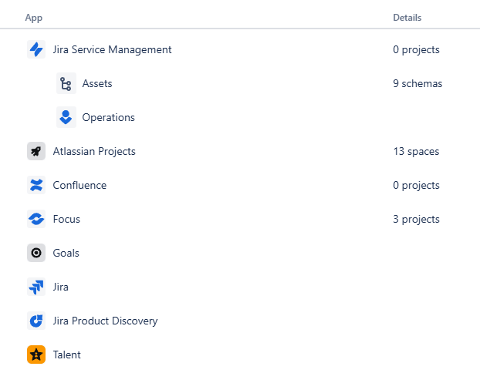The height and width of the screenshot is (373, 480).
Task: Click the Assets schema tree icon
Action: point(66,83)
